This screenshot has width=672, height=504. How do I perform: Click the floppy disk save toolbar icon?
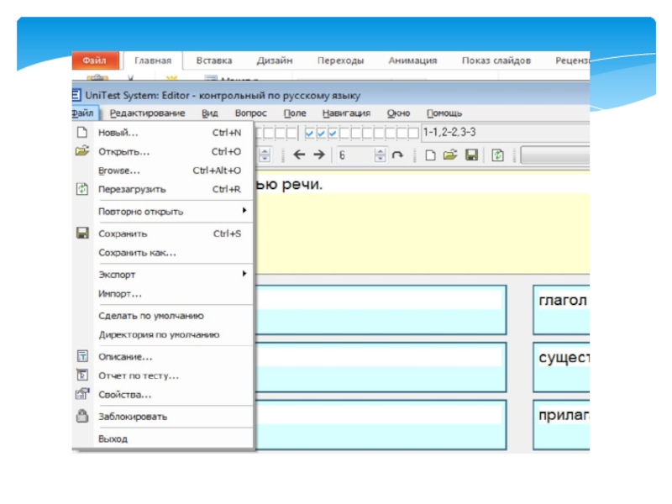[x=471, y=155]
